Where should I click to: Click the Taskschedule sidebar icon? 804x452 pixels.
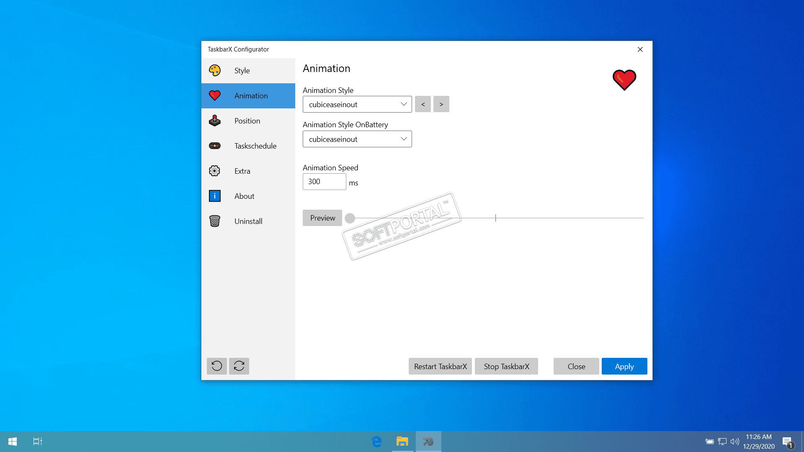(215, 146)
